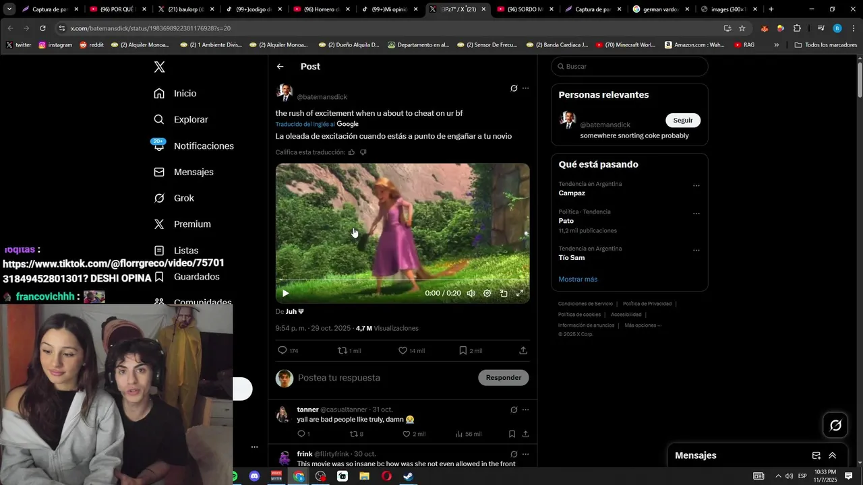
Task: Open the reddit bookmark
Action: click(x=92, y=45)
